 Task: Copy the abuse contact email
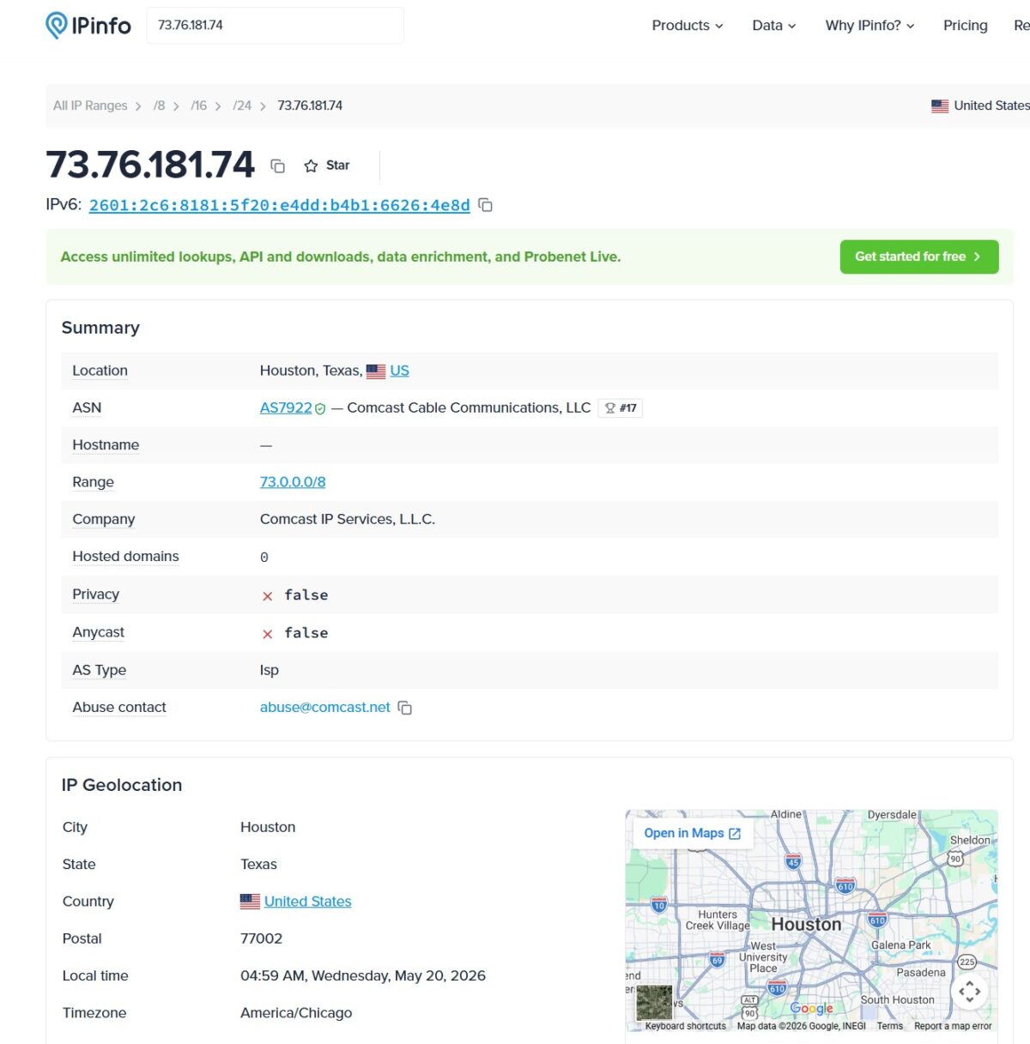(405, 708)
